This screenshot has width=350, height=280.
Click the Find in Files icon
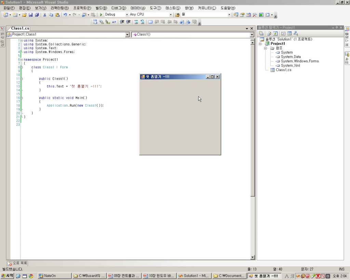click(177, 15)
